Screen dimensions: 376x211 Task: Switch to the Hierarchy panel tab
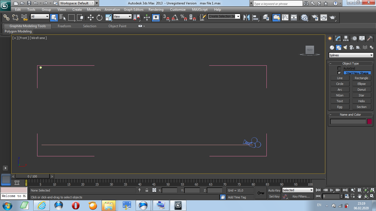346,38
